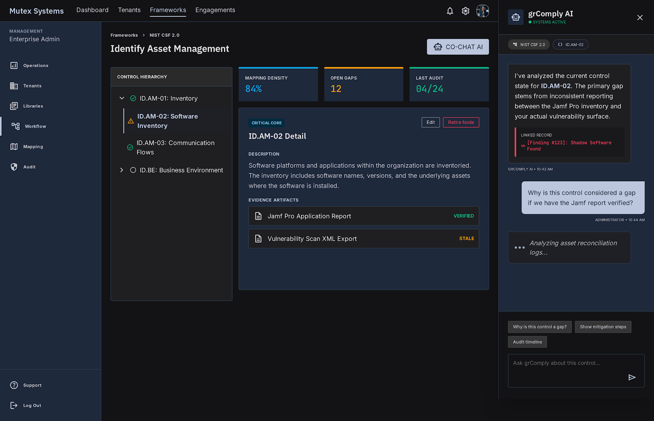654x421 pixels.
Task: Click the Operations sidebar icon
Action: point(14,65)
